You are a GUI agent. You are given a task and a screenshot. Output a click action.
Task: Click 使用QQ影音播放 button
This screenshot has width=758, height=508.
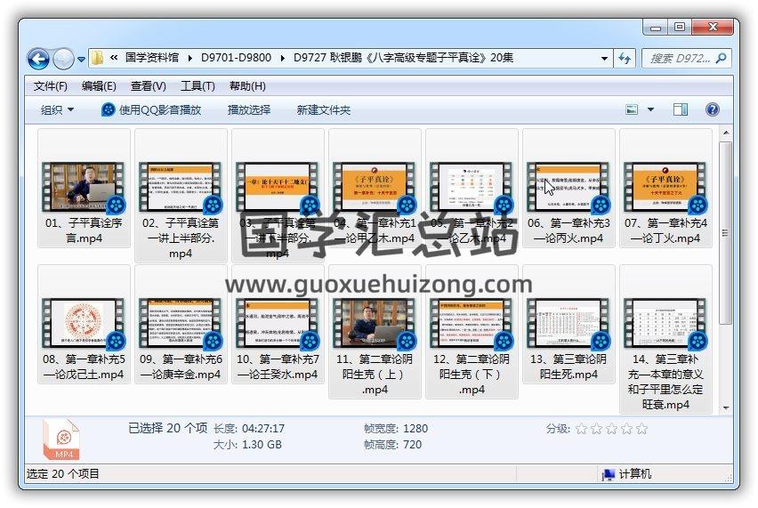coord(151,109)
